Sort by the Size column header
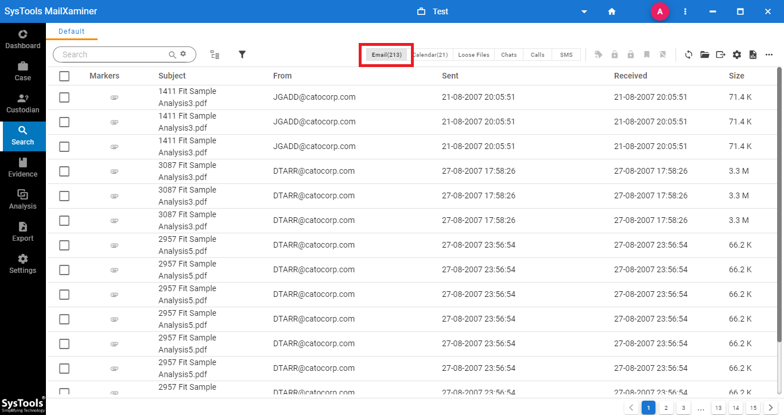The width and height of the screenshot is (784, 415). [x=736, y=76]
